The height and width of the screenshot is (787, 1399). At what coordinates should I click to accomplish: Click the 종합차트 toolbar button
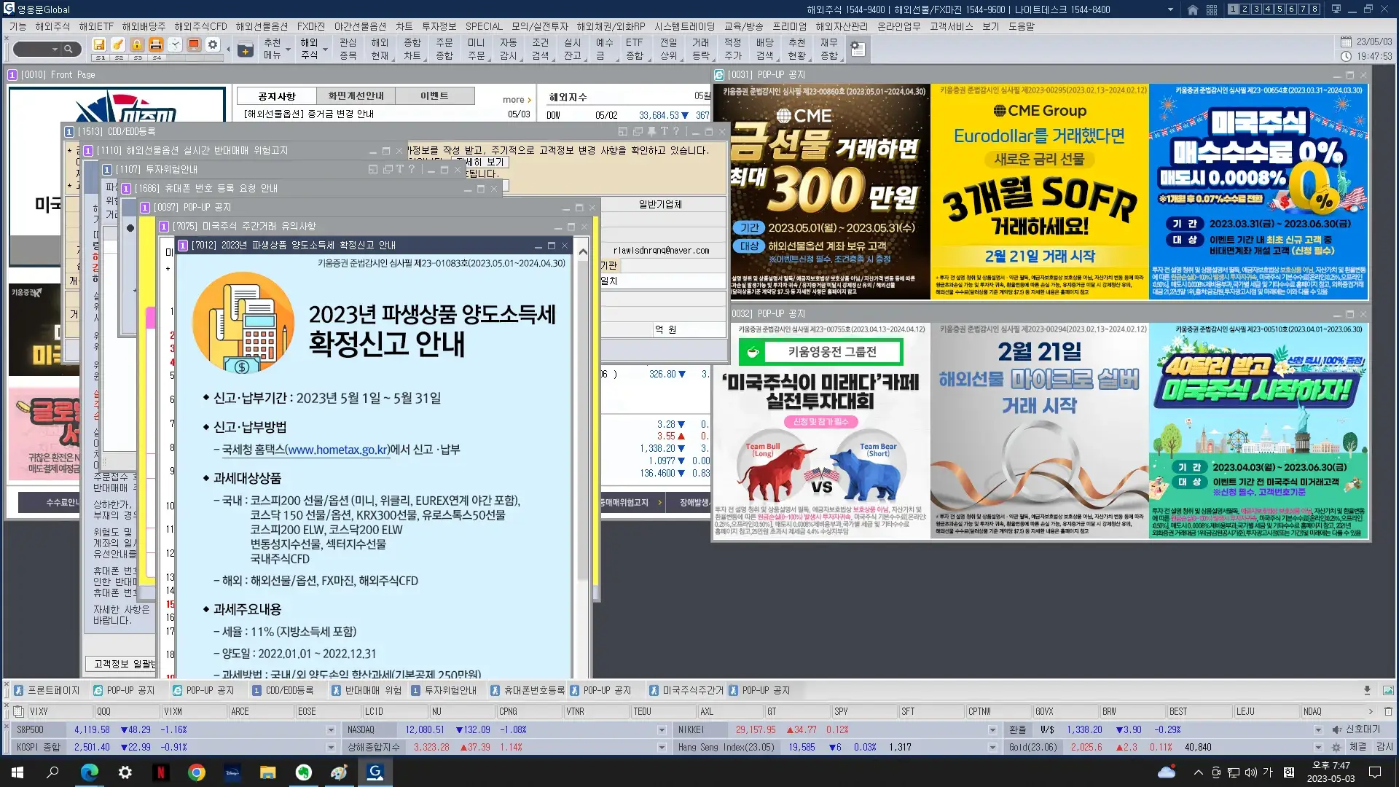[412, 49]
